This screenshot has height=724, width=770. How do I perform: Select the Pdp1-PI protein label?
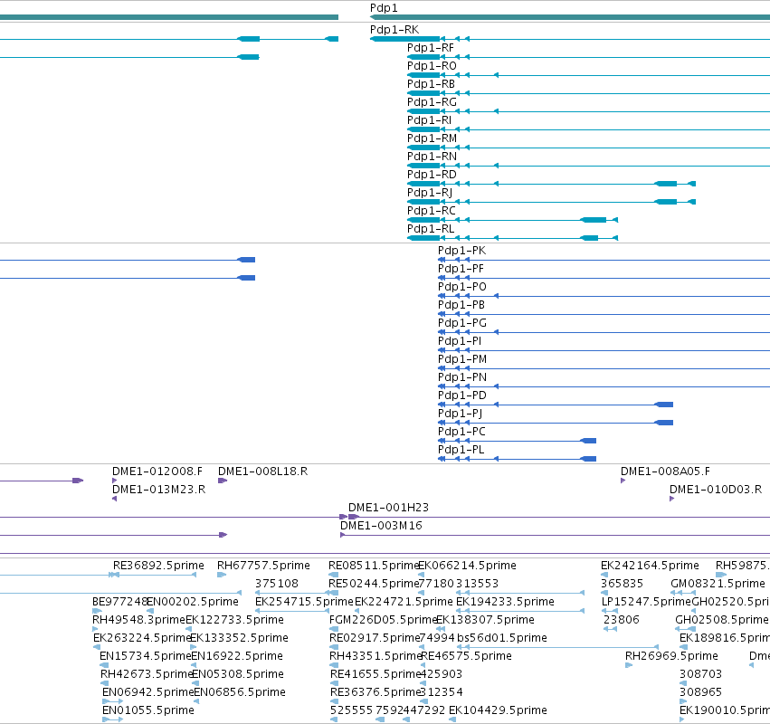pyautogui.click(x=460, y=341)
